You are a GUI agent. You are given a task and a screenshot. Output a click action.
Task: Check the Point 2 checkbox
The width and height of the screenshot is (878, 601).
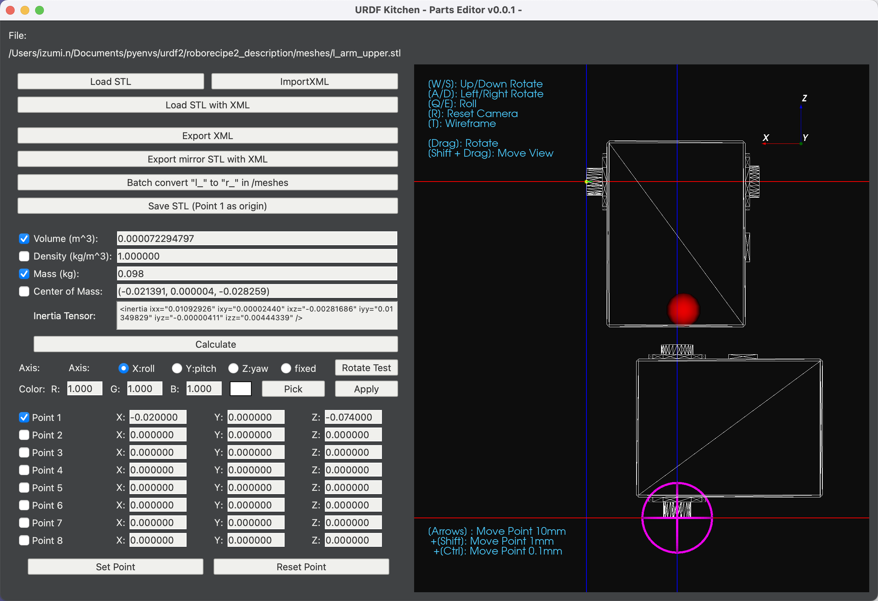point(24,435)
